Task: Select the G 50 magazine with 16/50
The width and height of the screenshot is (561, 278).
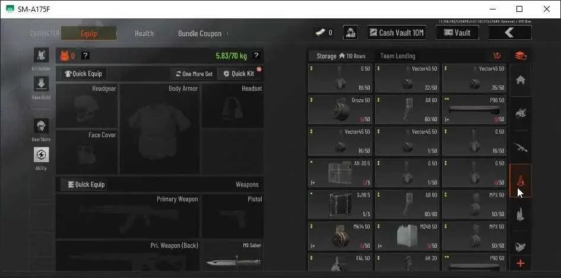Action: pos(474,141)
